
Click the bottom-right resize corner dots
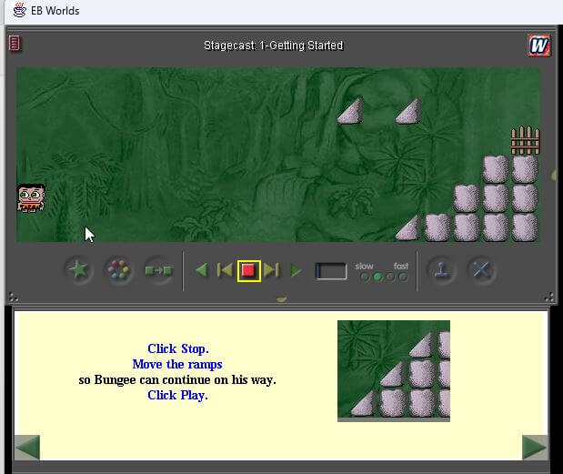click(x=549, y=297)
